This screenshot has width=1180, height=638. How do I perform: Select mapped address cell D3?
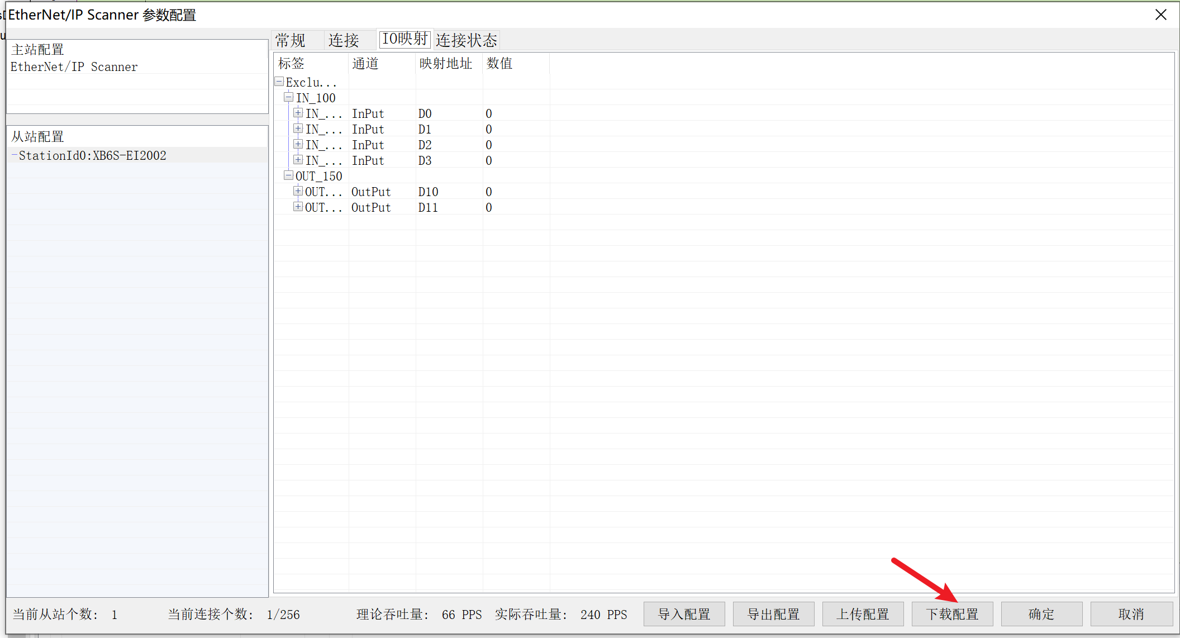[425, 160]
